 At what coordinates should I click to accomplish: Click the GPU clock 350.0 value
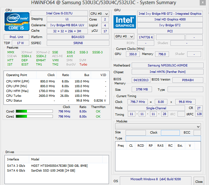[x=133, y=54]
